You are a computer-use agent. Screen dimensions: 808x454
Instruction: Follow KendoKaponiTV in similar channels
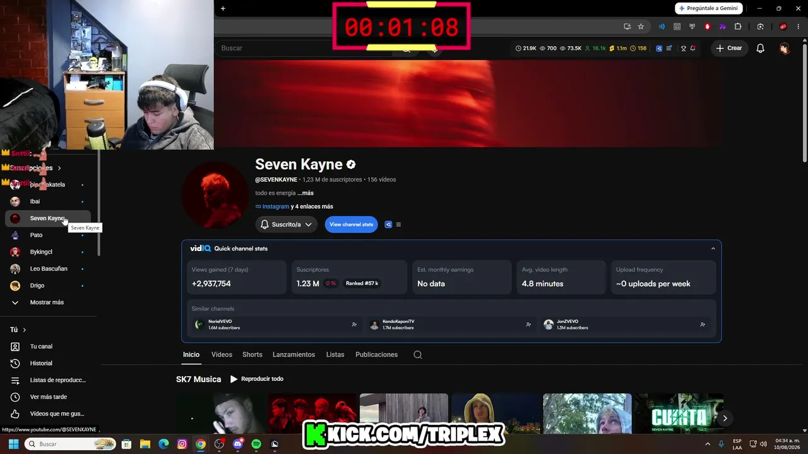point(528,325)
